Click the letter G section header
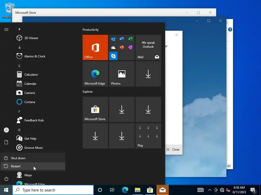This screenshot has width=261, height=195. coord(19,130)
